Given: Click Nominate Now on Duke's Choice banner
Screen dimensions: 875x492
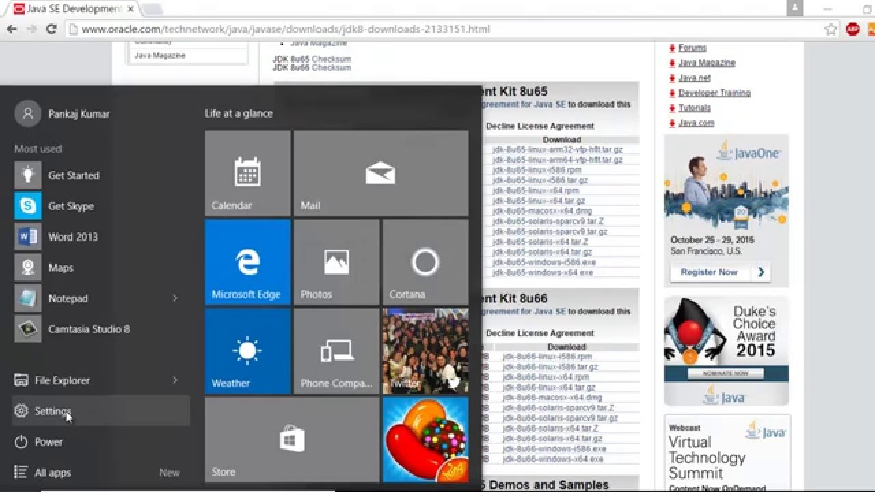Looking at the screenshot, I should (727, 374).
